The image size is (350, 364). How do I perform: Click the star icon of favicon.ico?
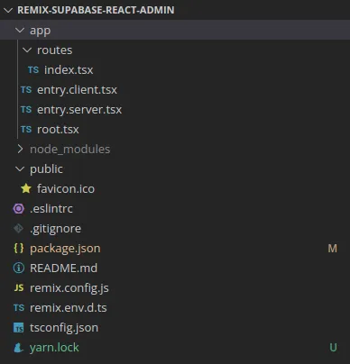coord(26,188)
